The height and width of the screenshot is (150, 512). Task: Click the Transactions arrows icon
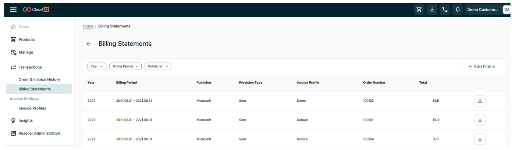coord(13,67)
